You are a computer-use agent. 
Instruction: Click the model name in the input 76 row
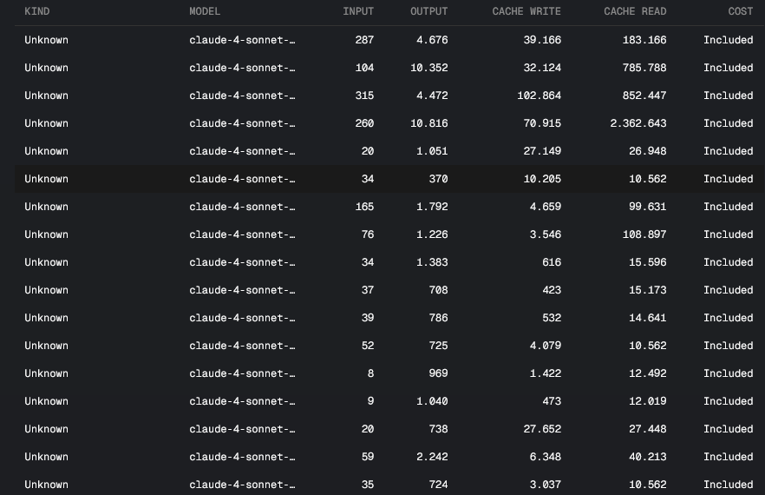[x=242, y=234]
